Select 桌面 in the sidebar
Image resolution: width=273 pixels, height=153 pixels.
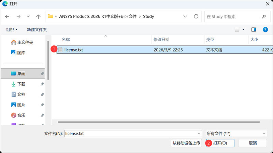(x=23, y=73)
